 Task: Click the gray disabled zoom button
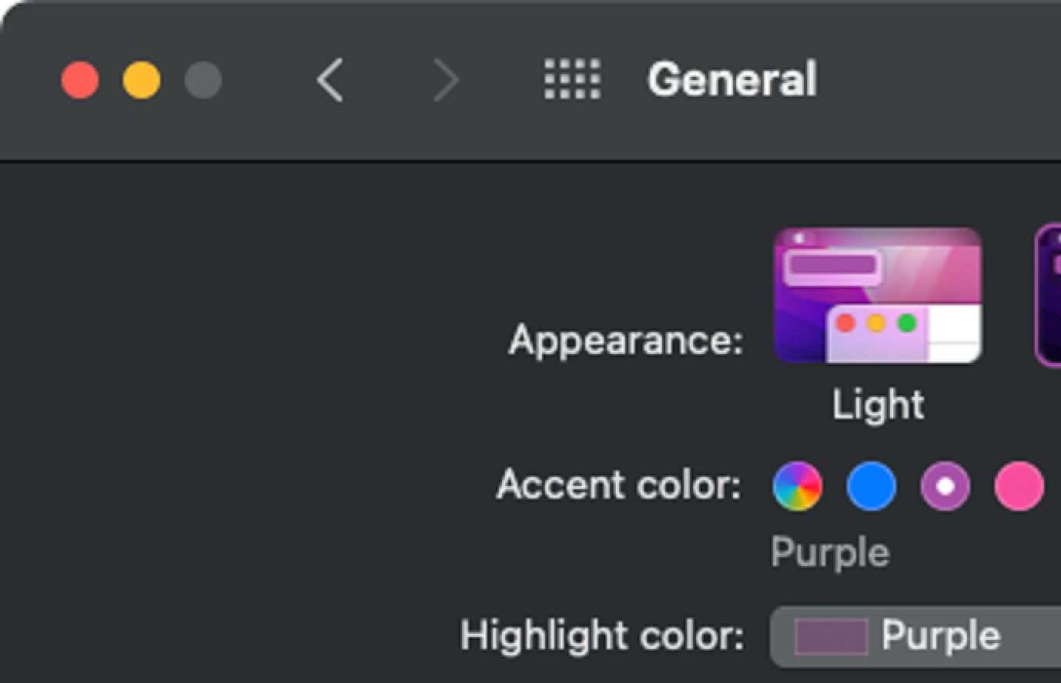[x=203, y=80]
